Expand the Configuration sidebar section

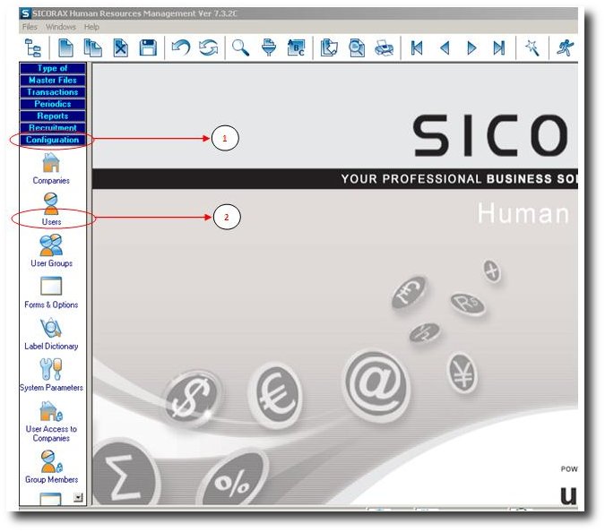point(52,140)
